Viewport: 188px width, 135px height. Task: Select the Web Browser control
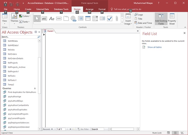coord(81,19)
